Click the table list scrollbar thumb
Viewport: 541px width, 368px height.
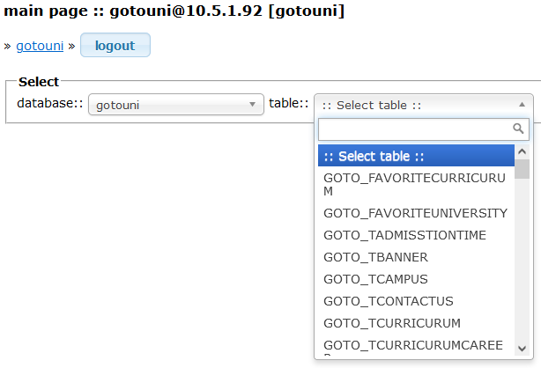pos(522,169)
